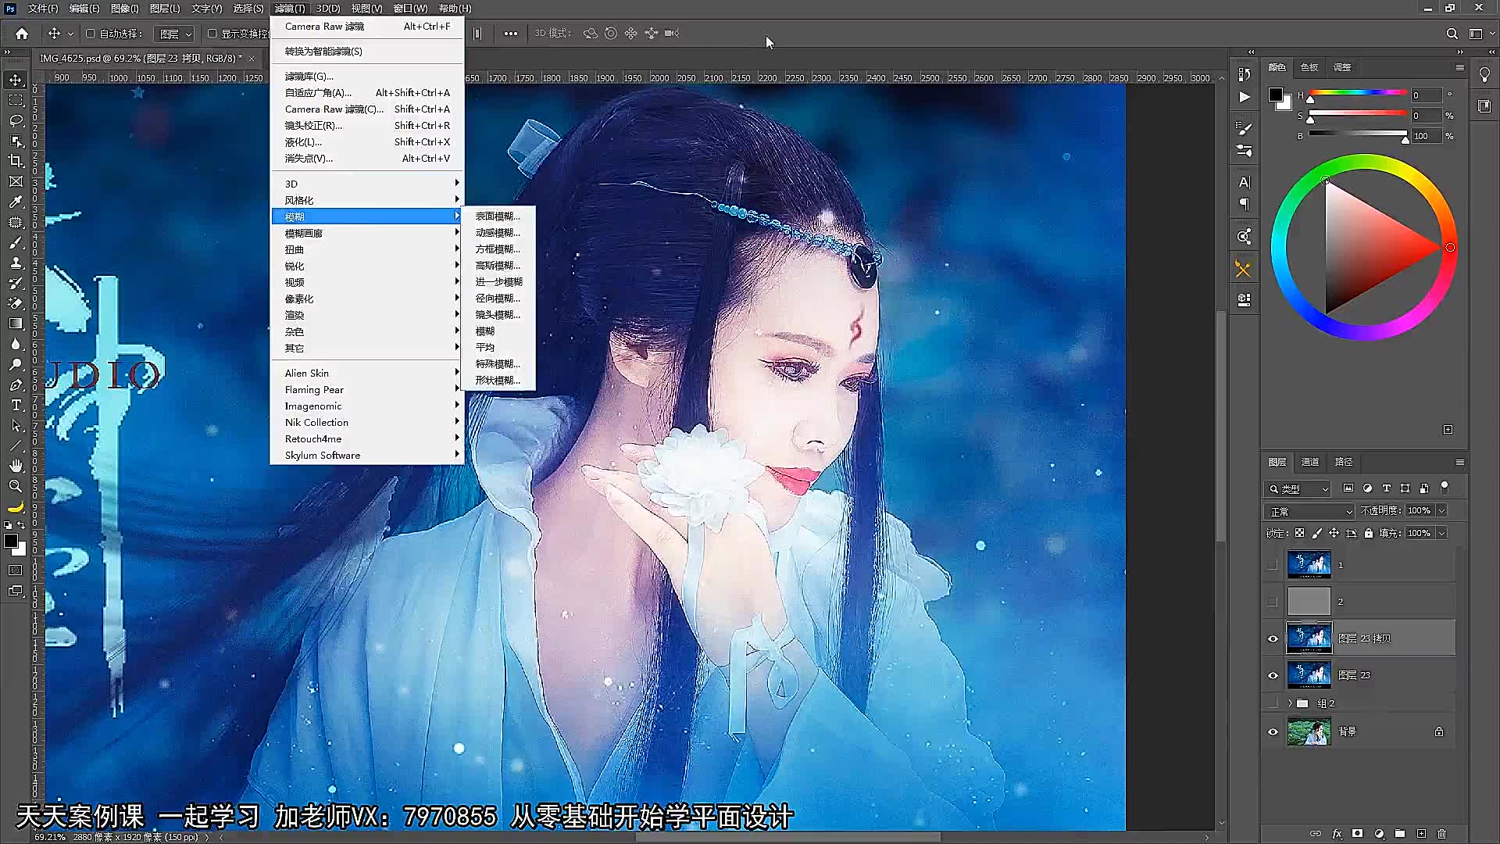Open the 不透明度 opacity dropdown arrow

1442,510
